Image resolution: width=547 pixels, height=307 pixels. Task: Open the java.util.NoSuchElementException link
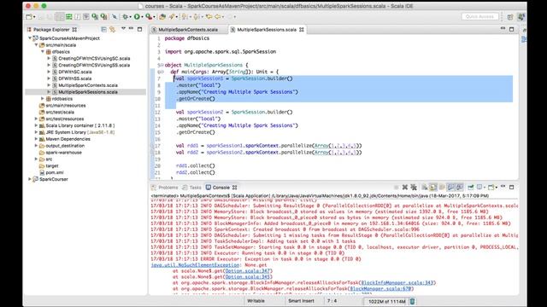pos(196,265)
